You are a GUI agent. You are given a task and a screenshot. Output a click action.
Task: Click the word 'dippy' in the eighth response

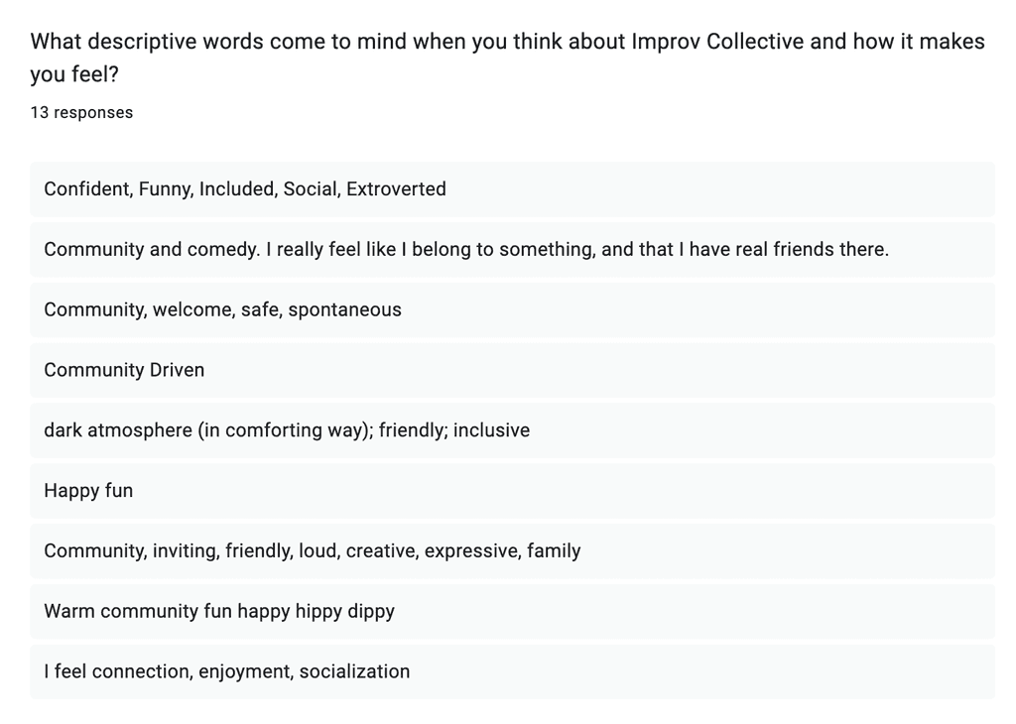[x=371, y=611]
